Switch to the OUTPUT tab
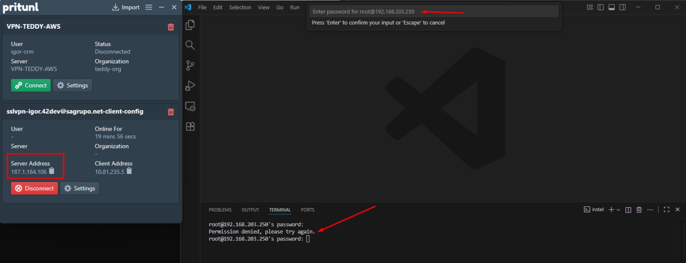 250,210
